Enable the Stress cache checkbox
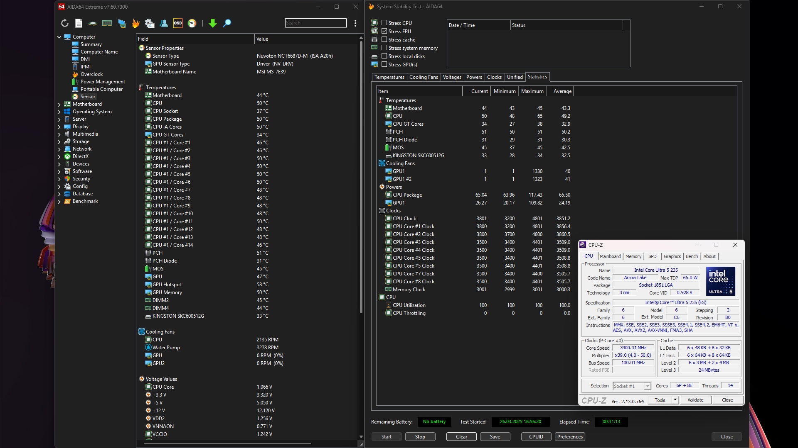 (x=384, y=40)
